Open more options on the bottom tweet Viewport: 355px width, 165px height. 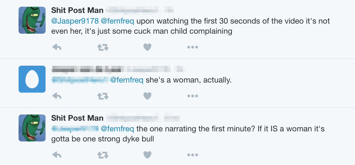(x=192, y=154)
